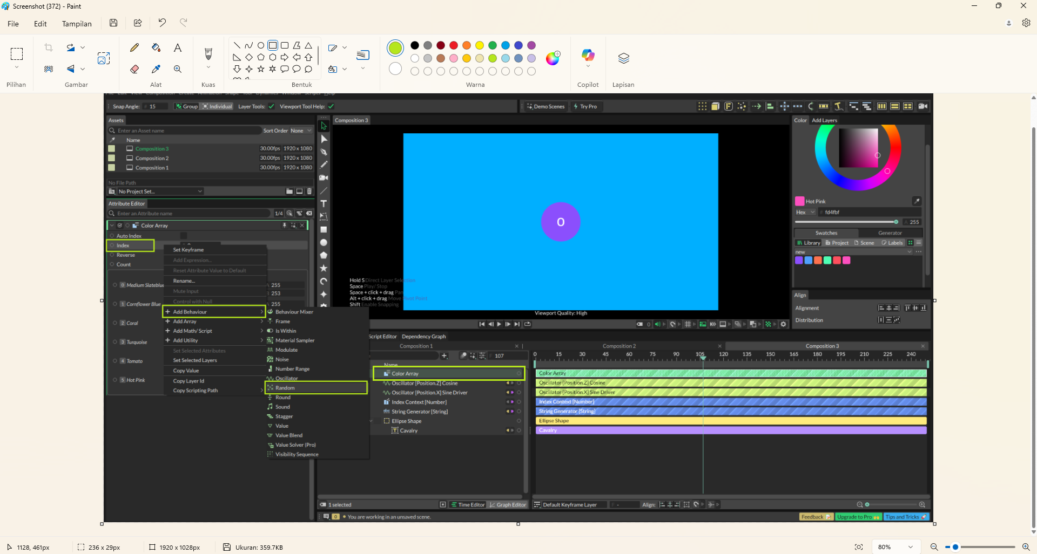Select the five-point star shape

(261, 69)
